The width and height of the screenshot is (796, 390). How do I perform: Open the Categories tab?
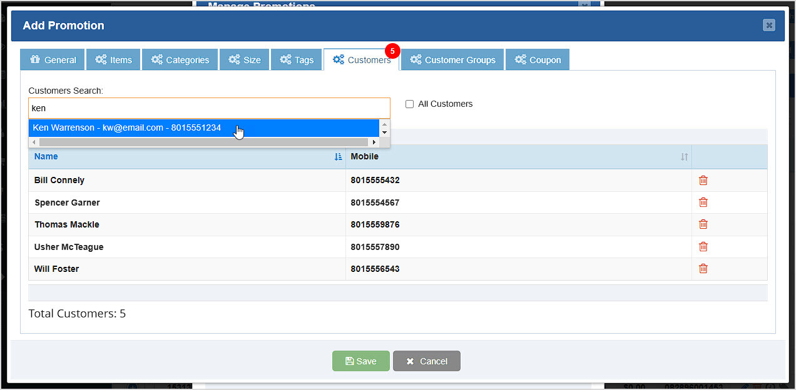(x=180, y=59)
